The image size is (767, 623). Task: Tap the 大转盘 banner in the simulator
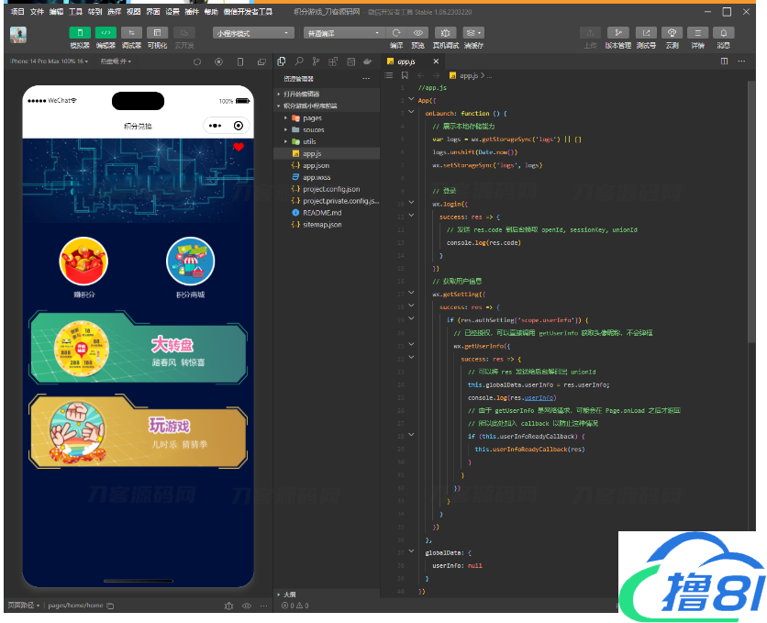click(x=138, y=348)
